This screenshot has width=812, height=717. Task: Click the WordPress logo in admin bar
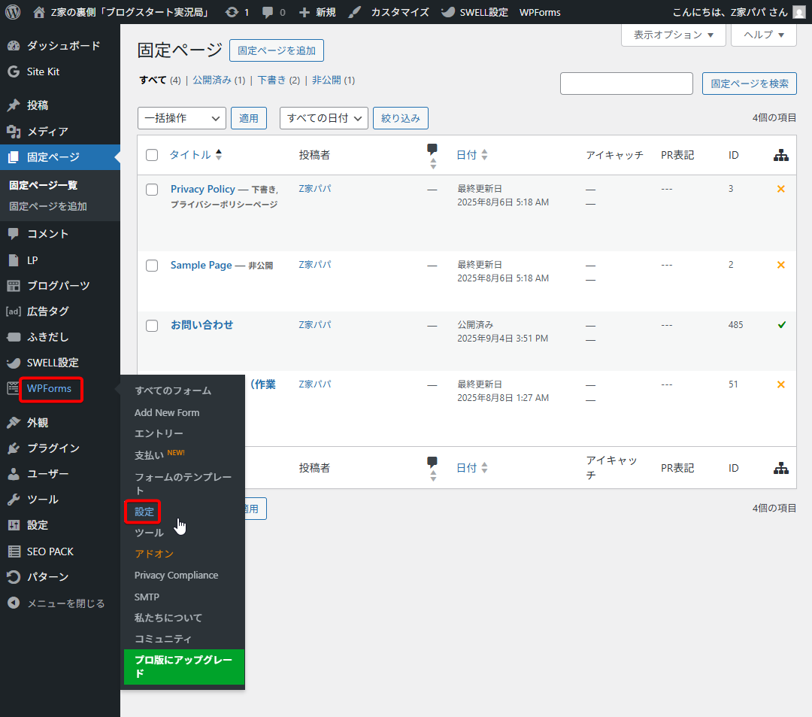coord(13,12)
